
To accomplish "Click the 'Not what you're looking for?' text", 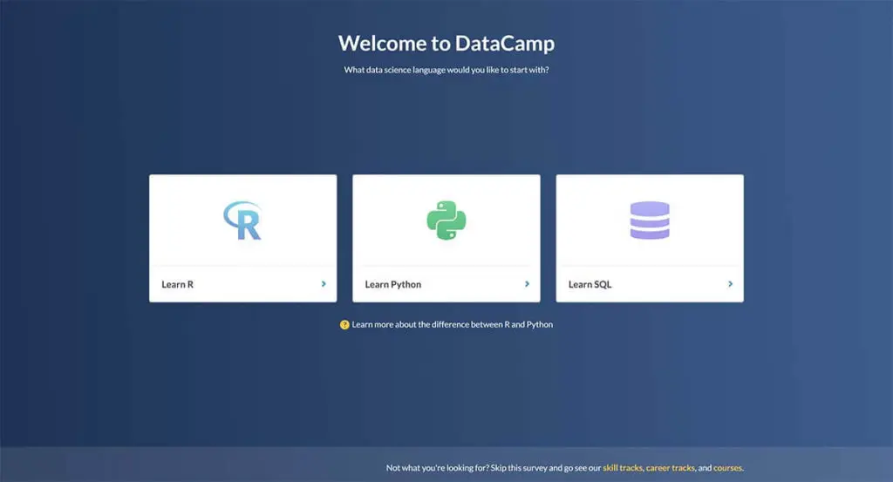I will (x=438, y=468).
